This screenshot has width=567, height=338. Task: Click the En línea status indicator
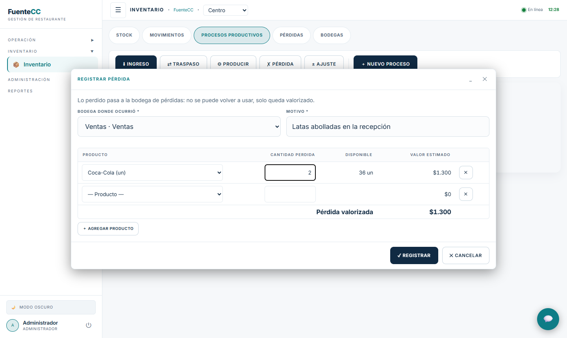pyautogui.click(x=532, y=10)
